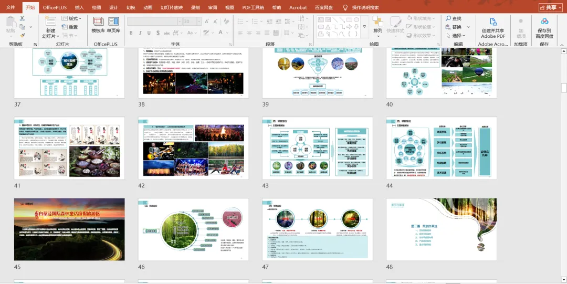The image size is (567, 284).
Task: Click the decrease font size icon
Action: click(x=216, y=22)
